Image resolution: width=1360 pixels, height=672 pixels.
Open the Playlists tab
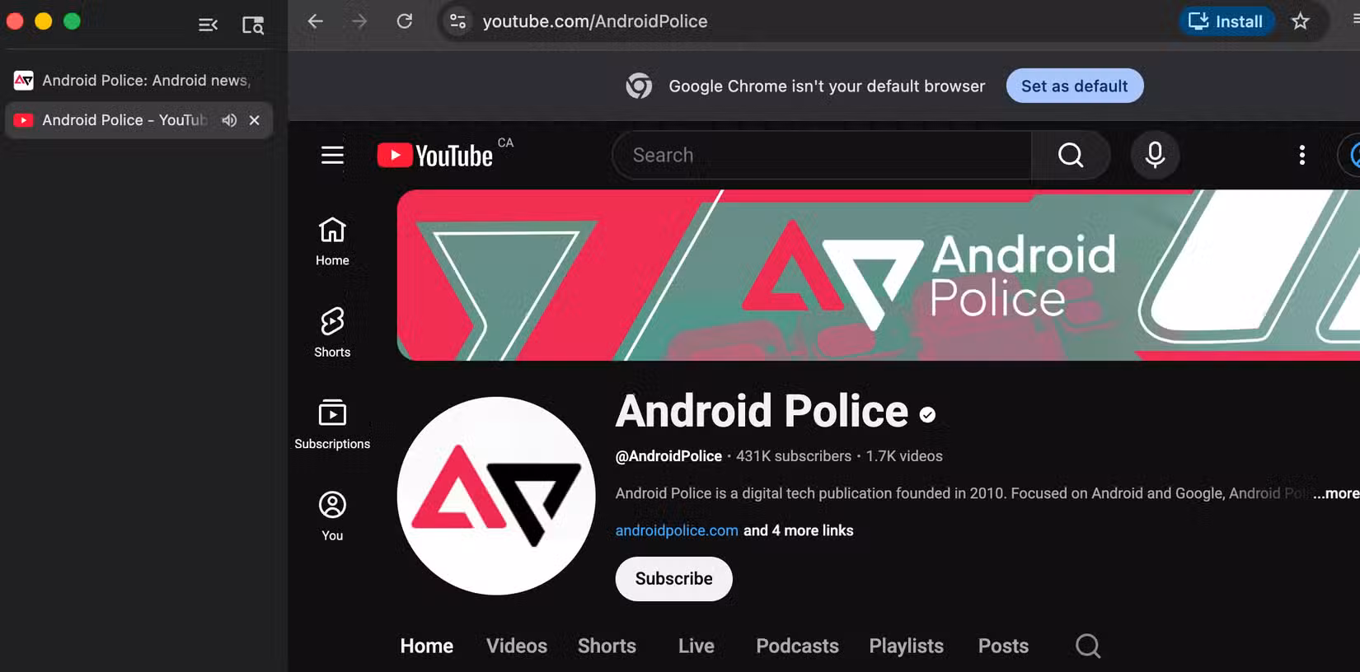(x=906, y=646)
